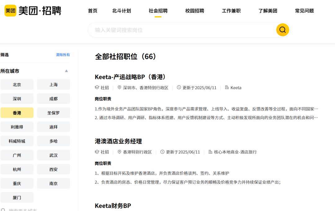335x211 pixels.
Task: Choose the 厦门 city filter
Action: point(17,198)
